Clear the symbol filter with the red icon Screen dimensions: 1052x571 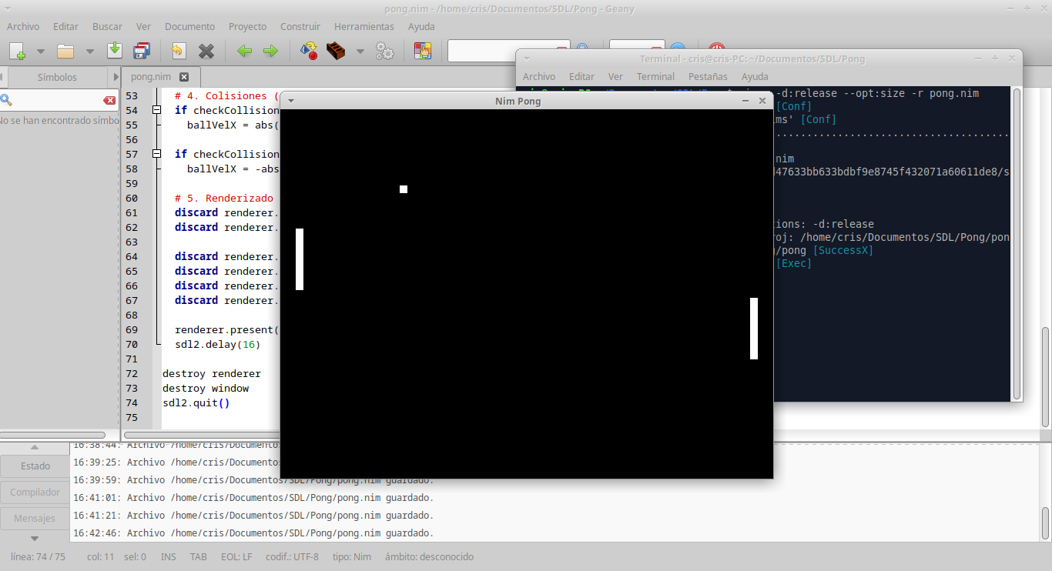point(109,101)
